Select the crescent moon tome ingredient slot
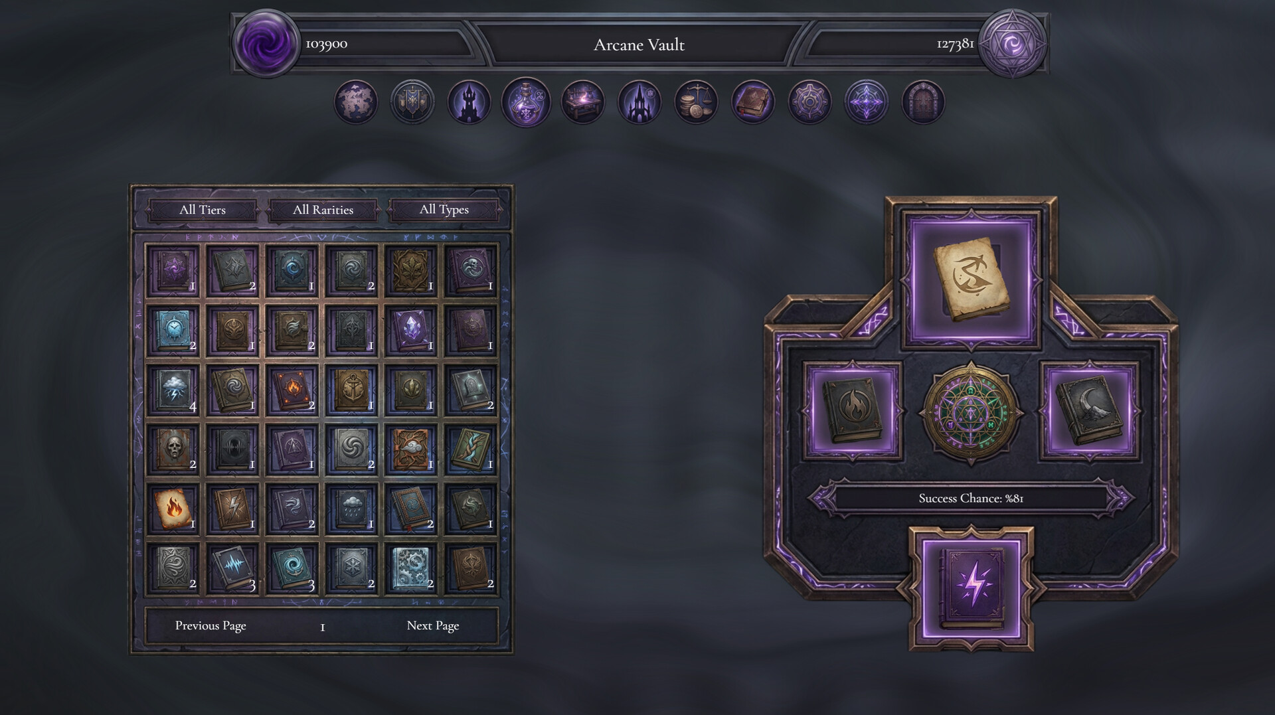 pyautogui.click(x=1089, y=411)
